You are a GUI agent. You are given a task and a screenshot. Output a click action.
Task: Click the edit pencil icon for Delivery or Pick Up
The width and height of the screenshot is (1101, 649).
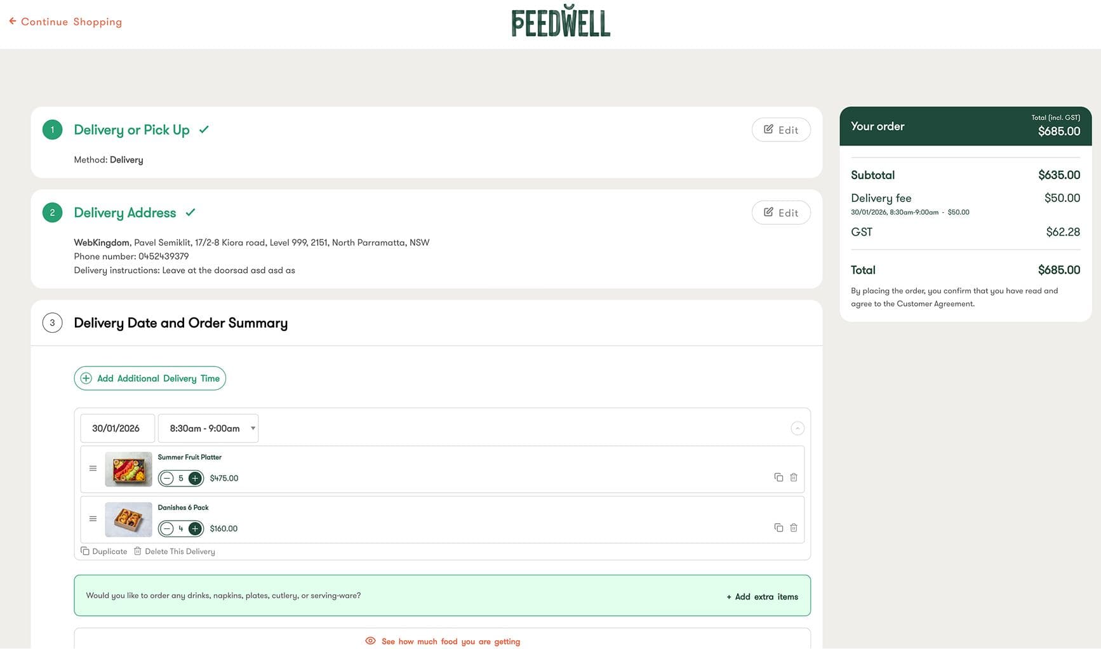click(768, 130)
